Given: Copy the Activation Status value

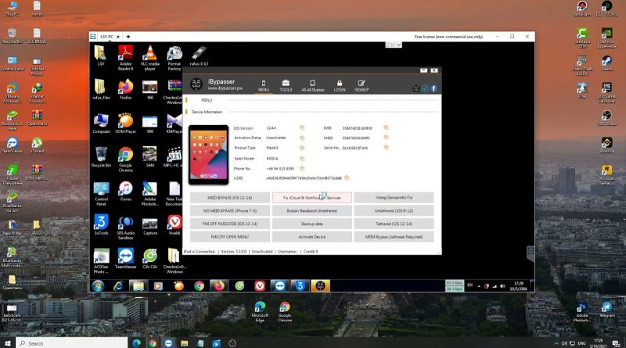Looking at the screenshot, I should pyautogui.click(x=302, y=138).
